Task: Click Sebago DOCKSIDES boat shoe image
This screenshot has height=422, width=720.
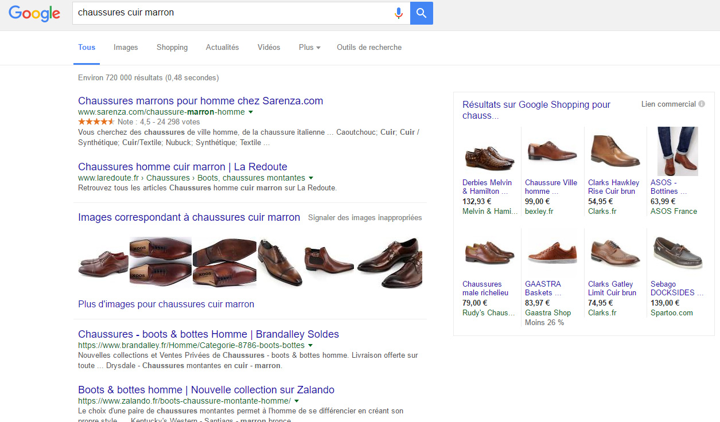Action: (678, 253)
